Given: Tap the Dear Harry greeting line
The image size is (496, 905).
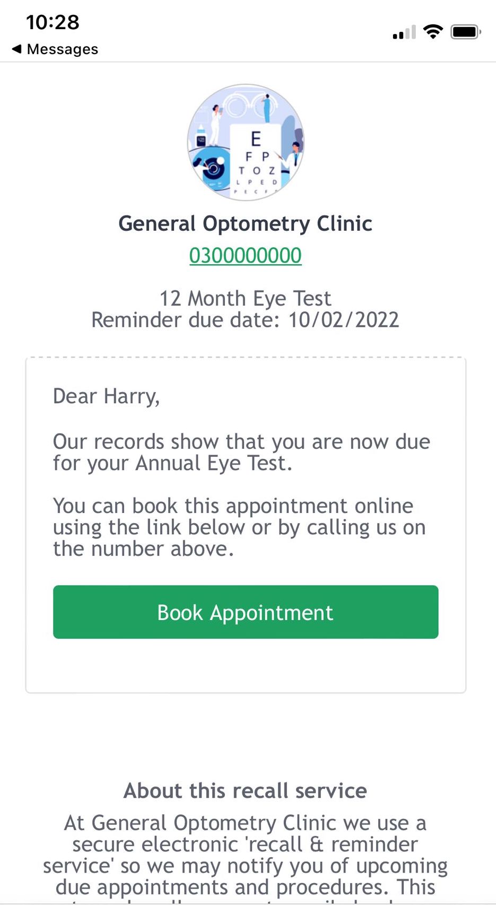Looking at the screenshot, I should point(106,397).
